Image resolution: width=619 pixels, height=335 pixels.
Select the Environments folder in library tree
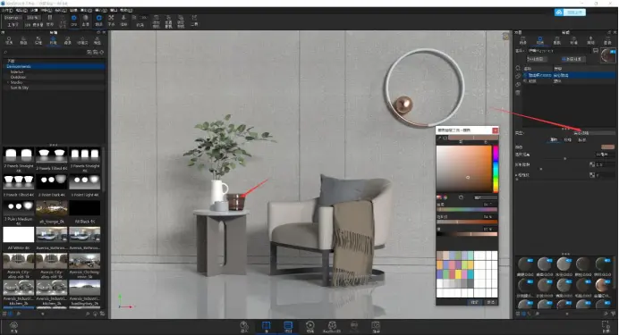[x=19, y=67]
